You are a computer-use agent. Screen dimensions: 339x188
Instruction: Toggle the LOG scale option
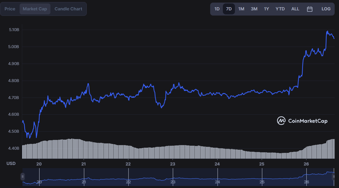[x=326, y=9]
